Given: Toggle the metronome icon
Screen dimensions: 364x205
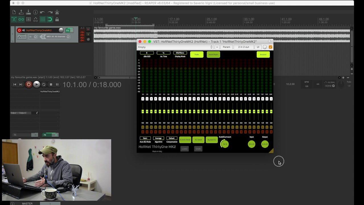Looking at the screenshot, I should click(x=57, y=12).
